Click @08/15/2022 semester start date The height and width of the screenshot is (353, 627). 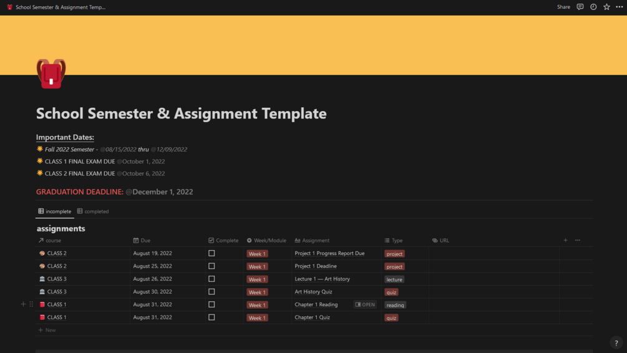click(x=118, y=149)
